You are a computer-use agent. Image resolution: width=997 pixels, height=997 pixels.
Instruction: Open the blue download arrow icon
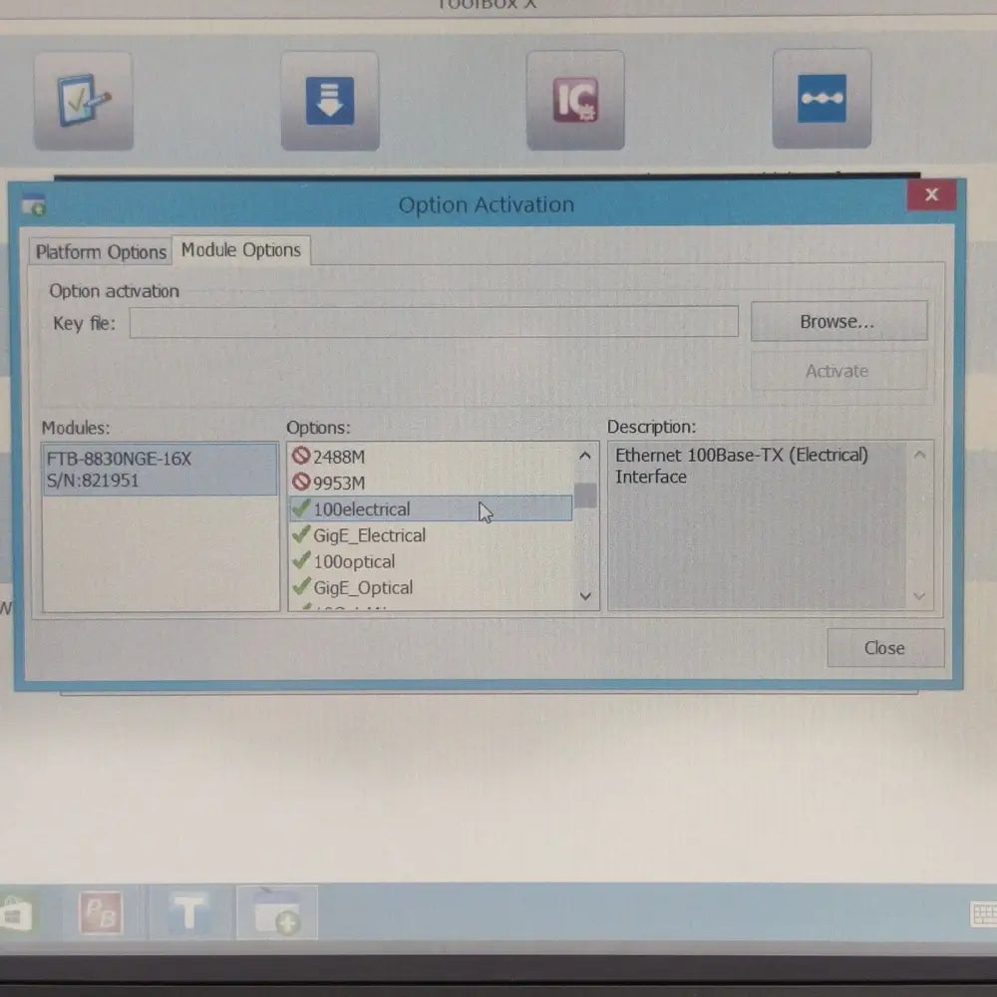[330, 101]
